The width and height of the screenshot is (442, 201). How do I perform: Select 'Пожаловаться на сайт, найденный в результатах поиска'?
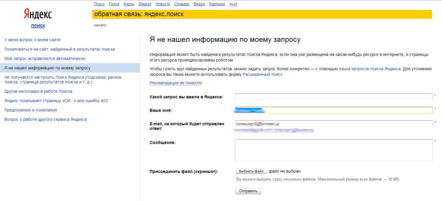click(60, 49)
